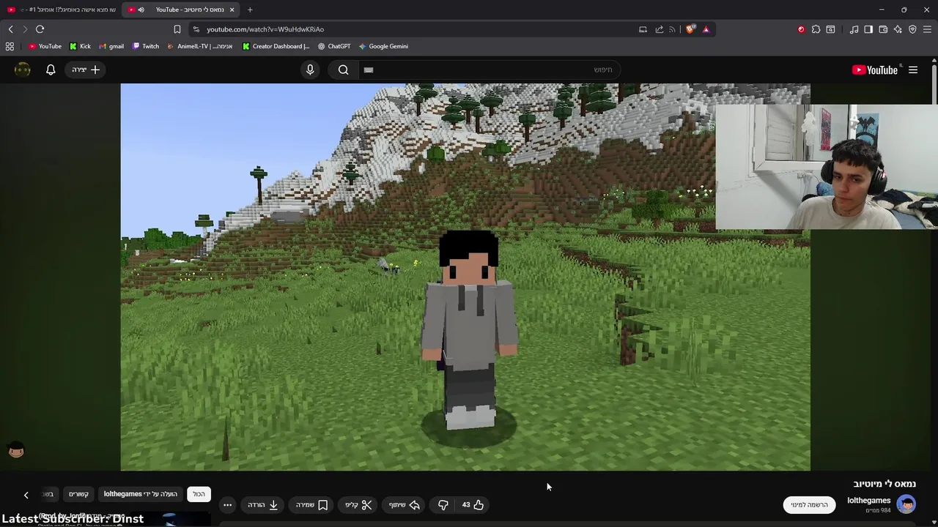Select the active YouTube video tab
This screenshot has width=938, height=527.
[182, 10]
